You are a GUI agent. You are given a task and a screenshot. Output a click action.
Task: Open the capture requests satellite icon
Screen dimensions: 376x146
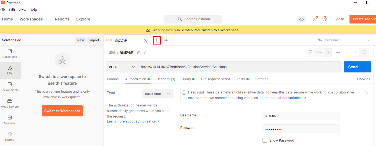point(315,19)
